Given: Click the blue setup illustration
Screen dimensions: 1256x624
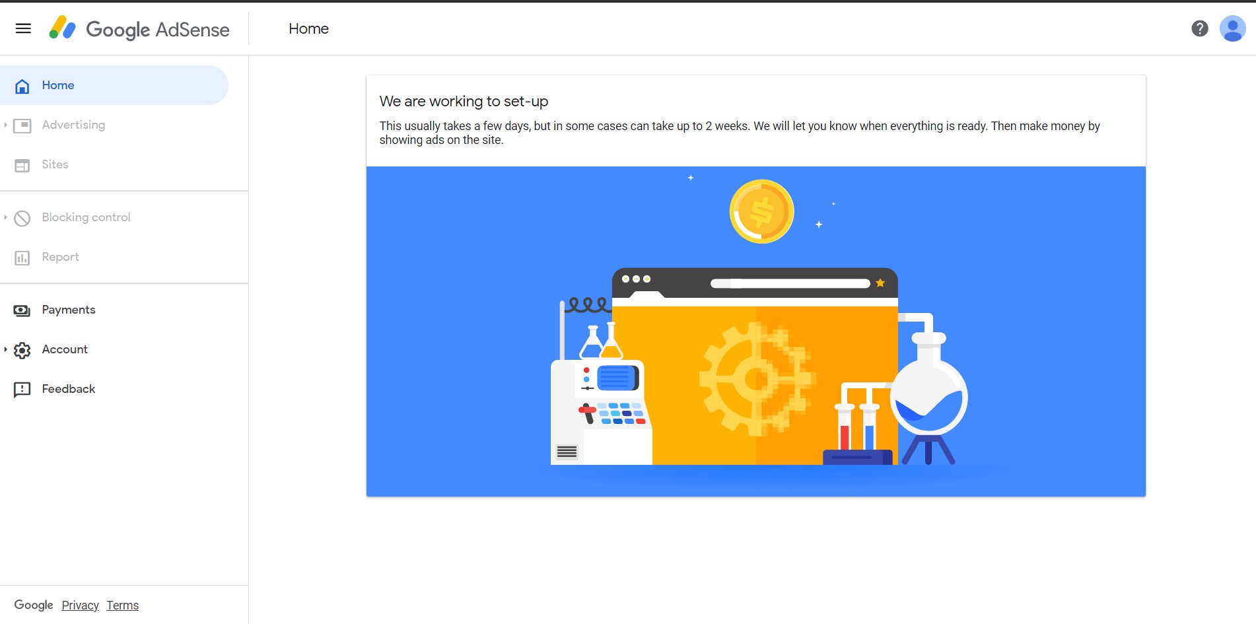Looking at the screenshot, I should [x=756, y=330].
